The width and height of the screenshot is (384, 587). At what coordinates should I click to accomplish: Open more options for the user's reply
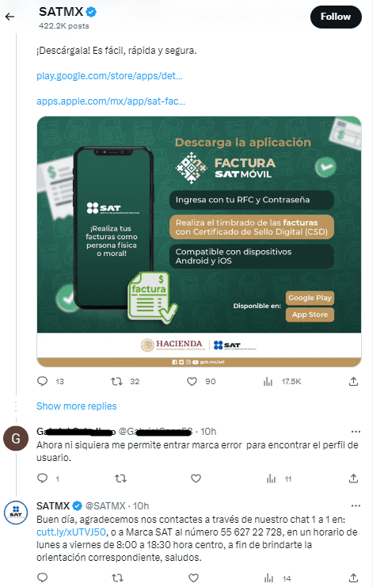coord(355,432)
